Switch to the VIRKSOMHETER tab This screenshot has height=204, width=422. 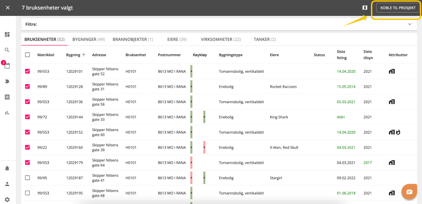click(221, 39)
